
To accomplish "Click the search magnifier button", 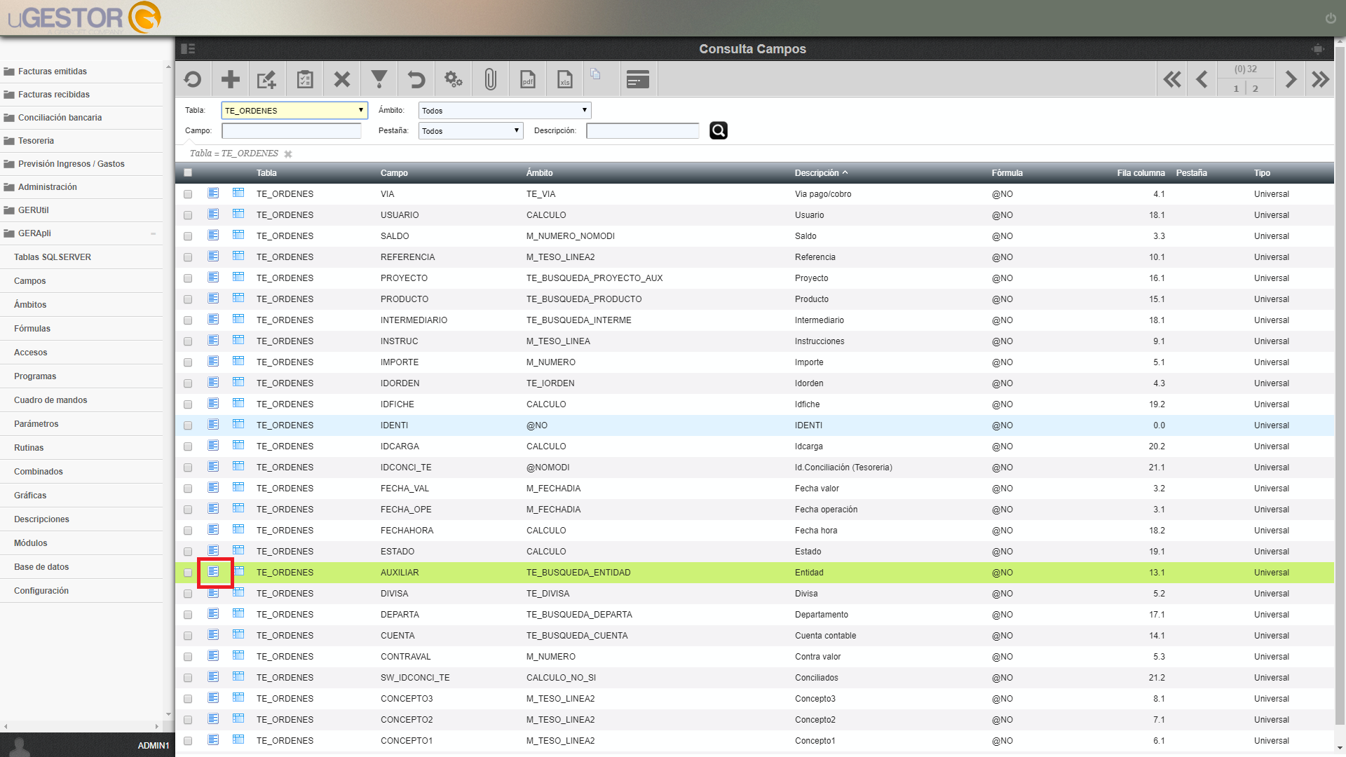I will pos(719,130).
